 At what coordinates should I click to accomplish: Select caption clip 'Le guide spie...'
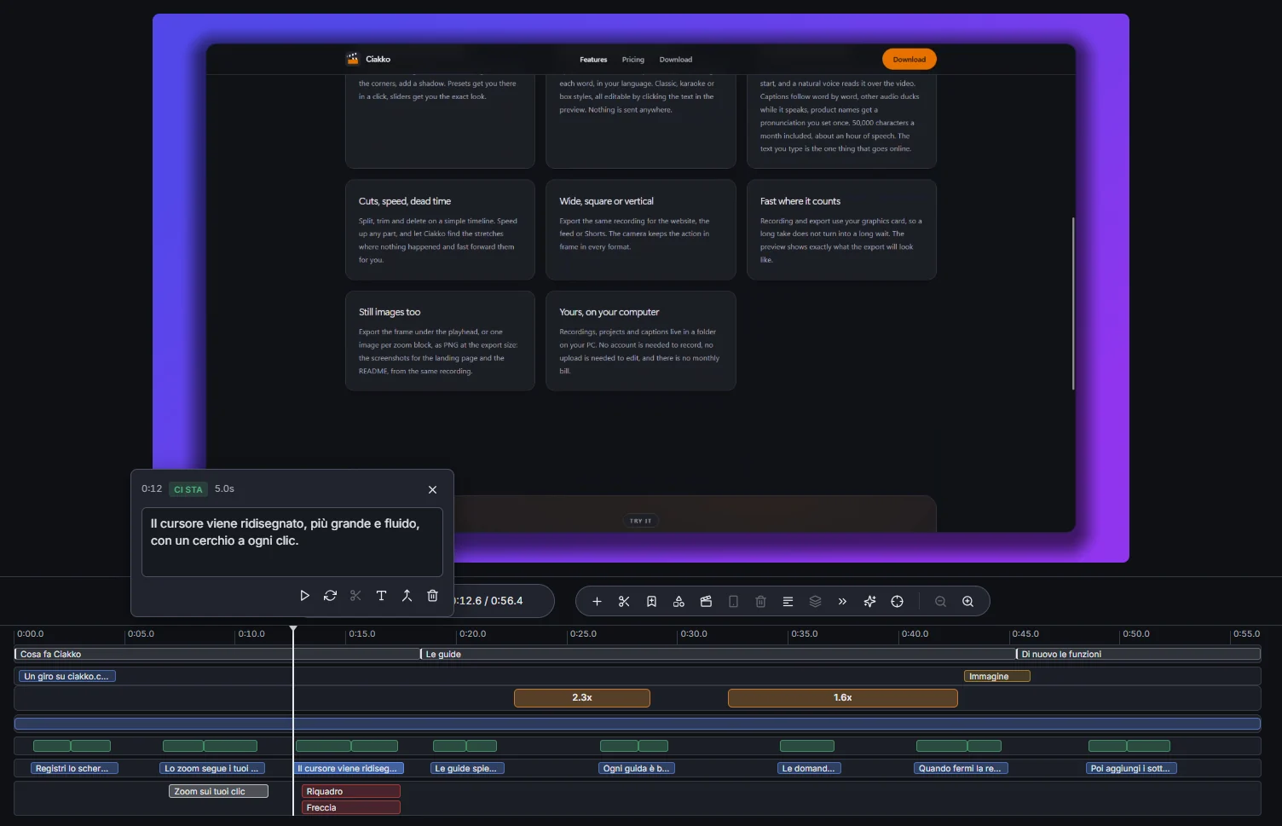coord(467,769)
